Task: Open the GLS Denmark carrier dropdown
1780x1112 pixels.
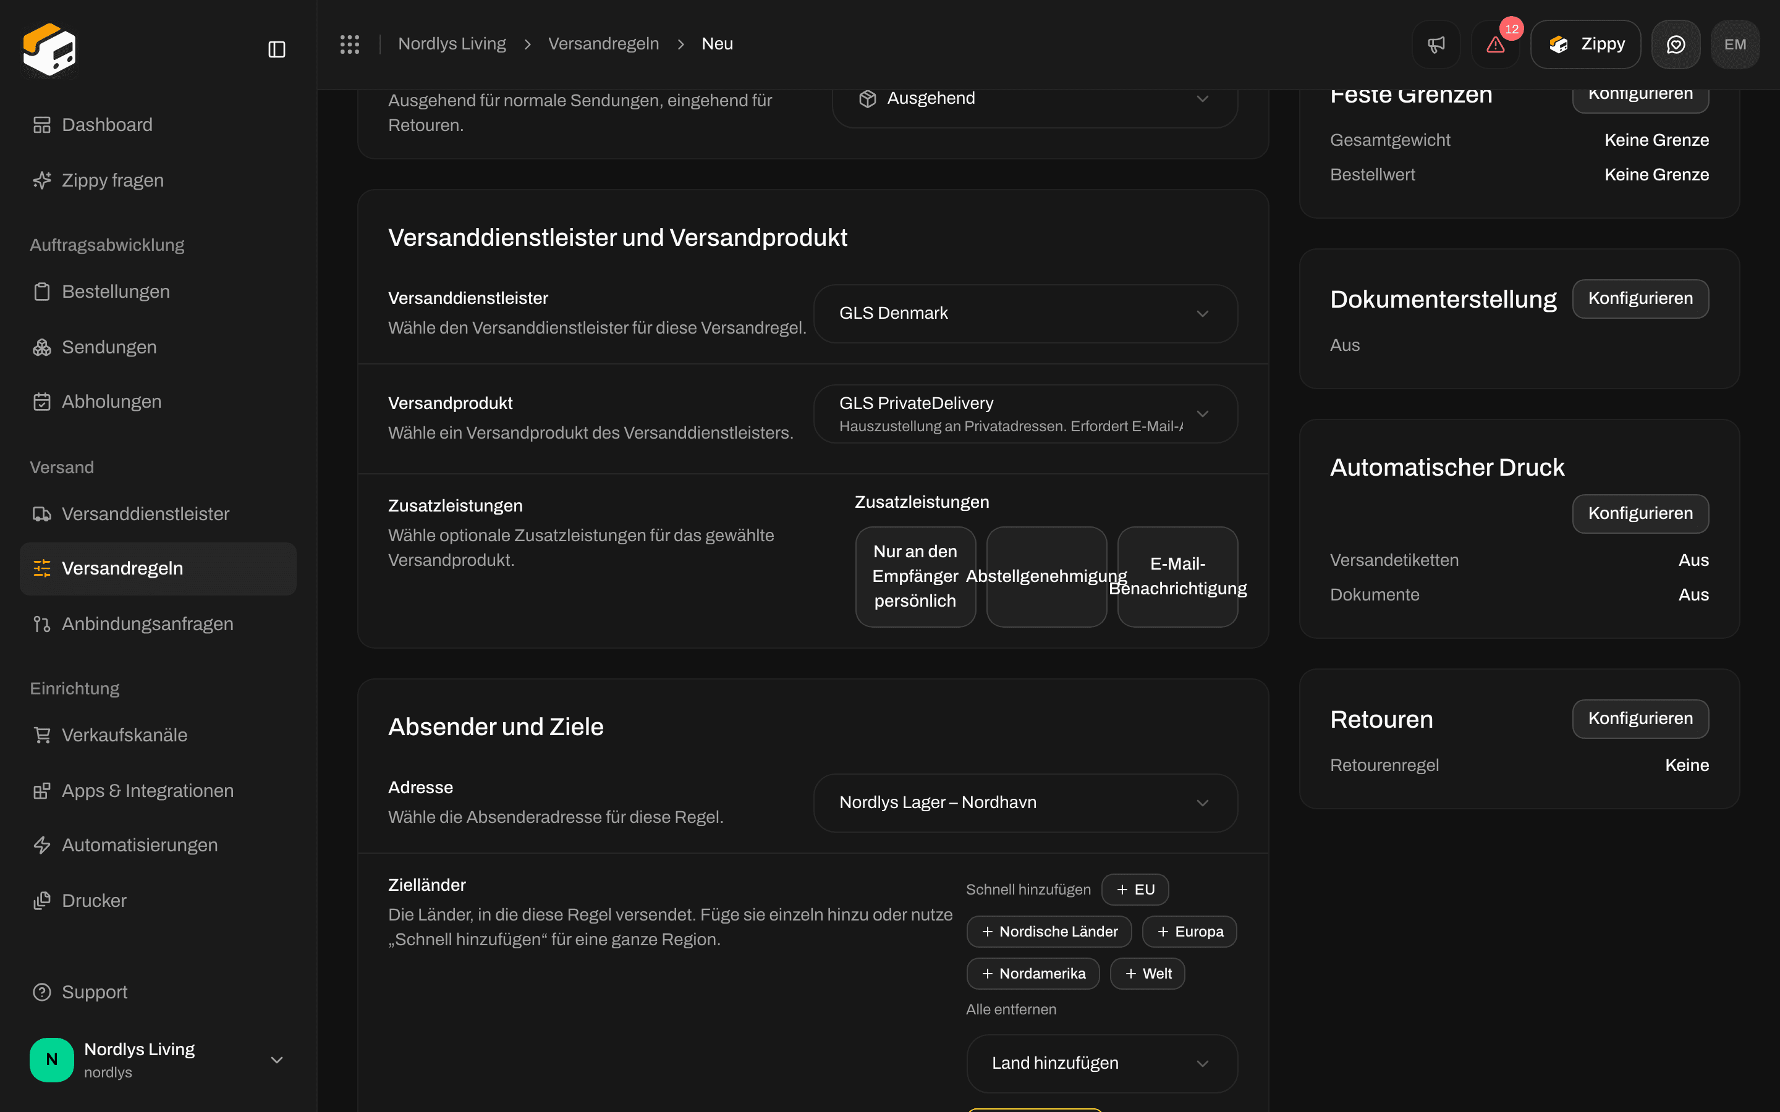Action: coord(1025,313)
